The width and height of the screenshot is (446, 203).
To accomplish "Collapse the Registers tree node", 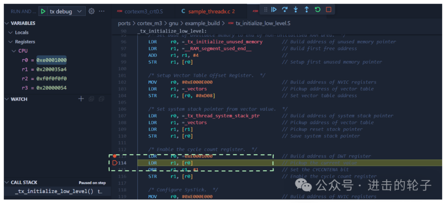I will [x=10, y=42].
